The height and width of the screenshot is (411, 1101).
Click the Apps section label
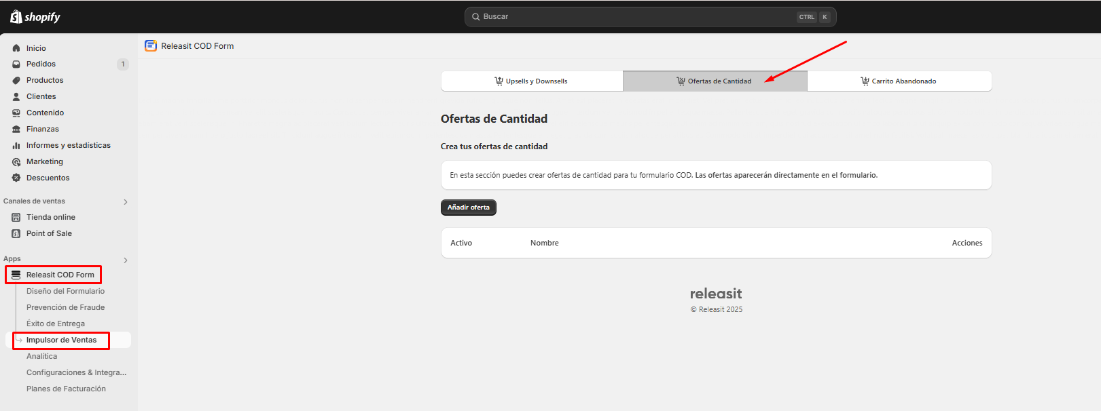pyautogui.click(x=12, y=259)
